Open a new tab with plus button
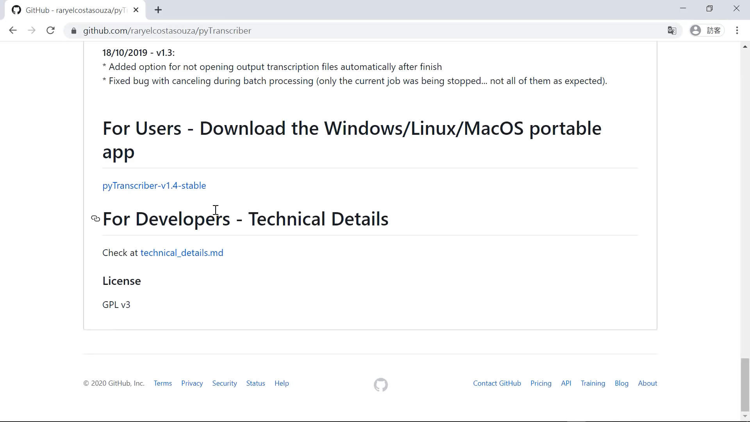The width and height of the screenshot is (750, 422). [x=158, y=10]
